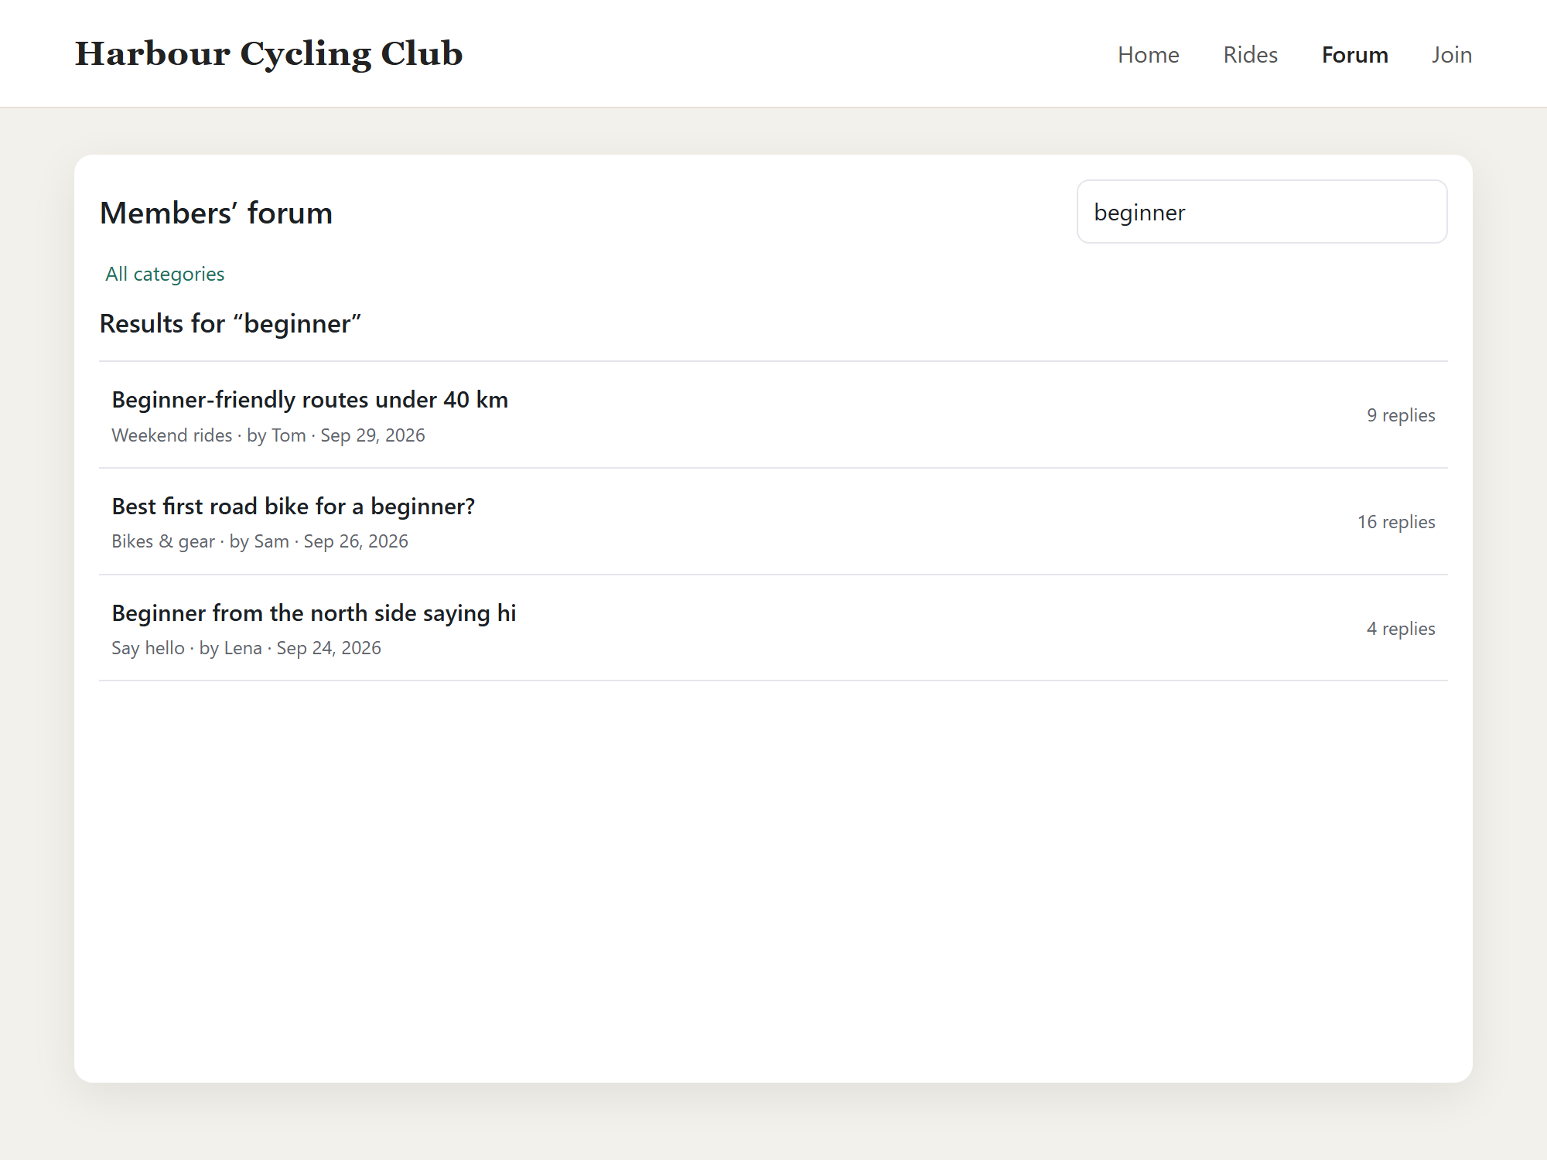This screenshot has height=1160, width=1547.
Task: Click the '16 replies' count
Action: click(x=1396, y=522)
